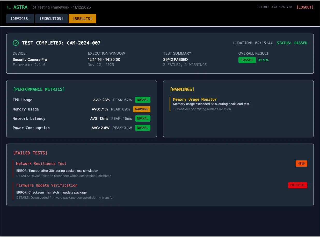Click the AVG: 12ms latency value
The image size is (320, 237).
[x=99, y=119]
